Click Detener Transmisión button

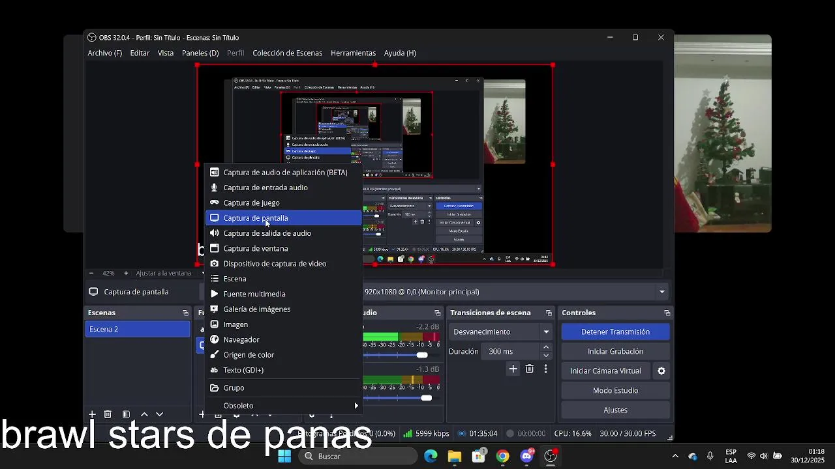click(615, 332)
